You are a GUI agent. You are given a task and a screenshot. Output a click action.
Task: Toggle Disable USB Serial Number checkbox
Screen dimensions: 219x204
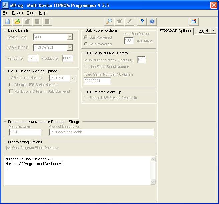(11, 85)
